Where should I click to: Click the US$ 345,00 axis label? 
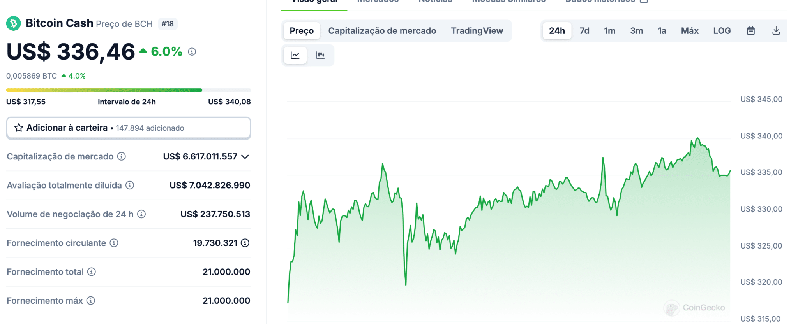(x=761, y=99)
